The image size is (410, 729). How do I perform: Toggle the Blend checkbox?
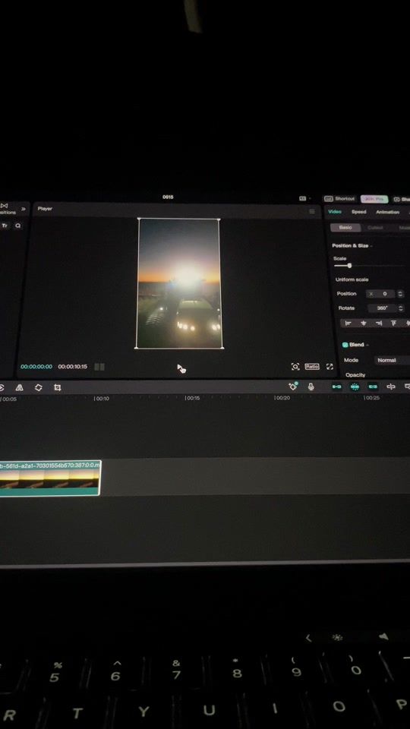345,345
